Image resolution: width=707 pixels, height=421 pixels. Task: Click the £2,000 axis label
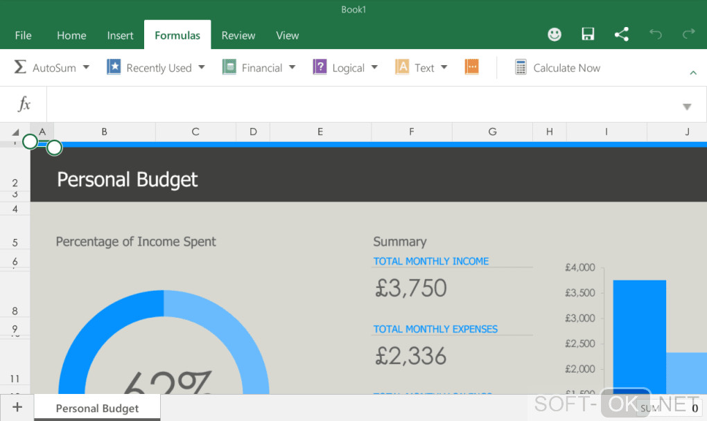tap(580, 369)
